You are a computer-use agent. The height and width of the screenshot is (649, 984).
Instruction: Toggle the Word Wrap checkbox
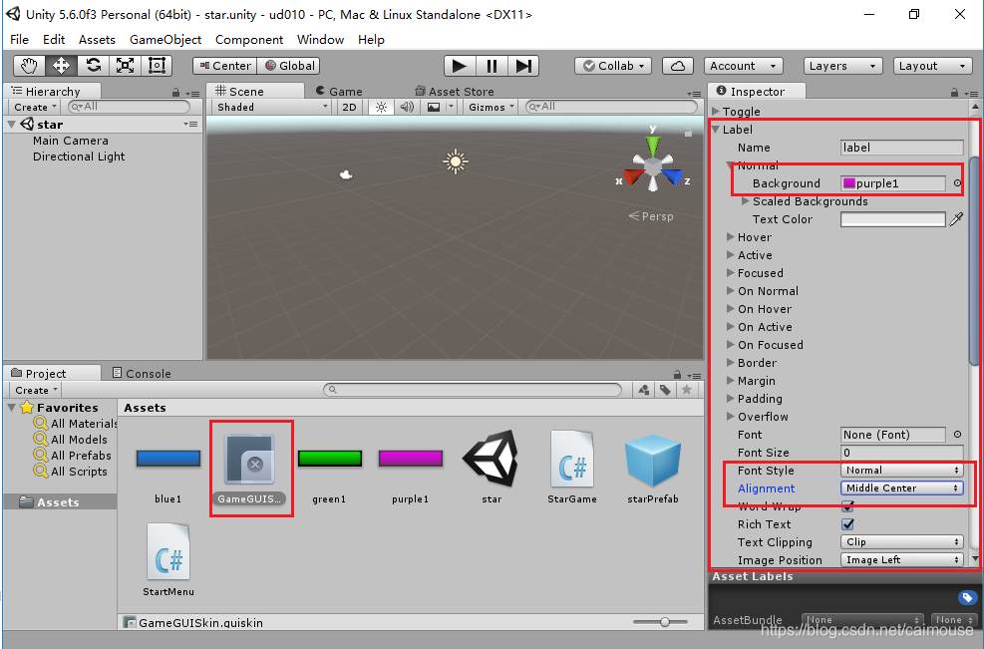click(x=847, y=505)
